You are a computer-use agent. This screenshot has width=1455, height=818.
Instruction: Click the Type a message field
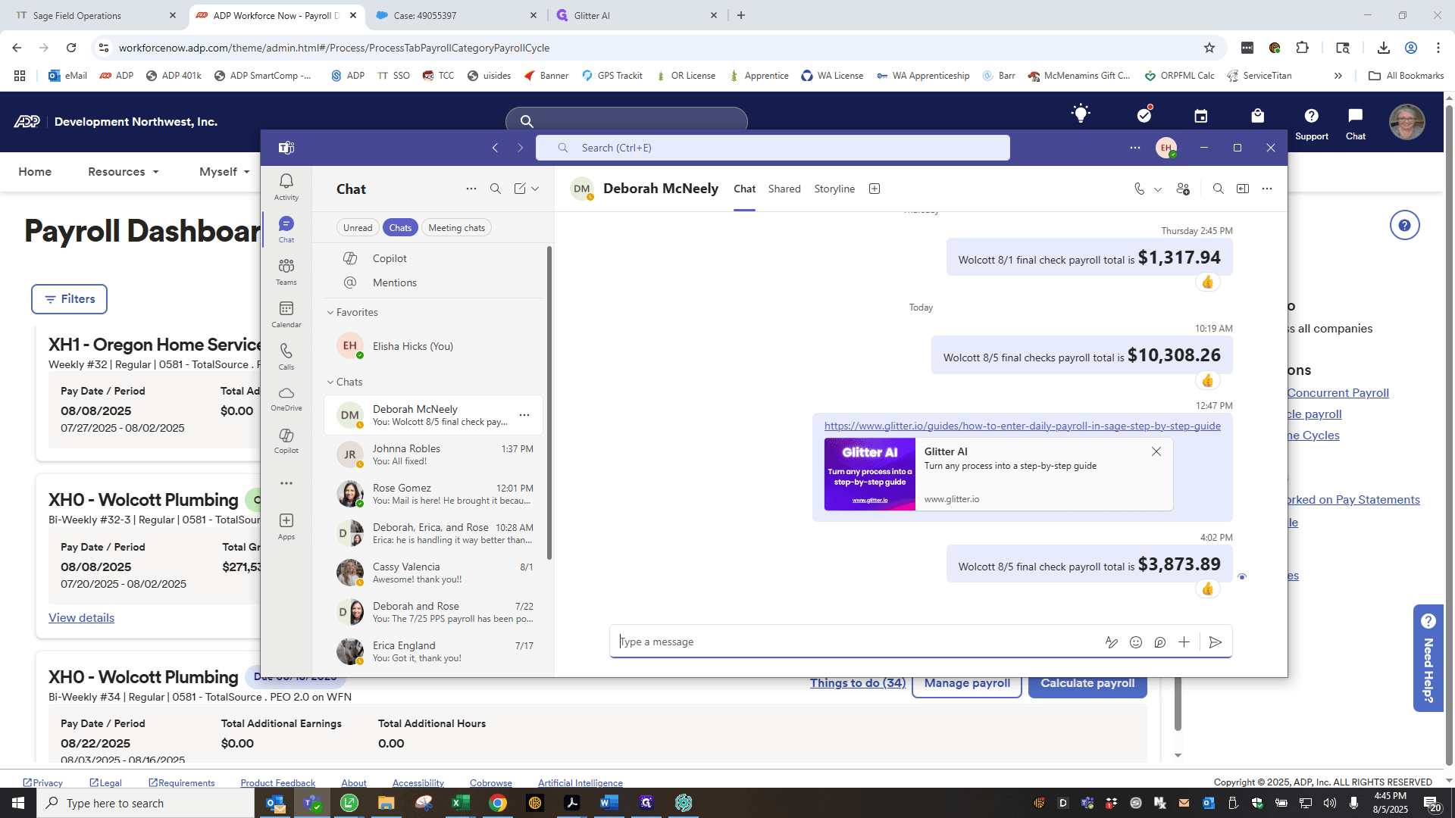[x=856, y=642]
